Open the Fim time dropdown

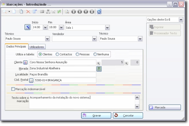click(61, 27)
